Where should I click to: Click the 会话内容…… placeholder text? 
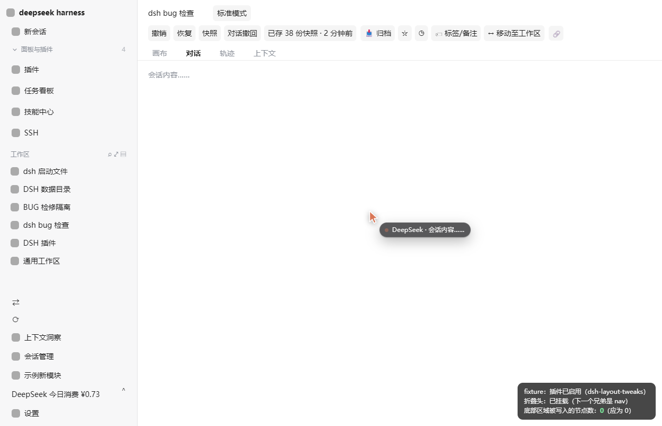(x=169, y=75)
